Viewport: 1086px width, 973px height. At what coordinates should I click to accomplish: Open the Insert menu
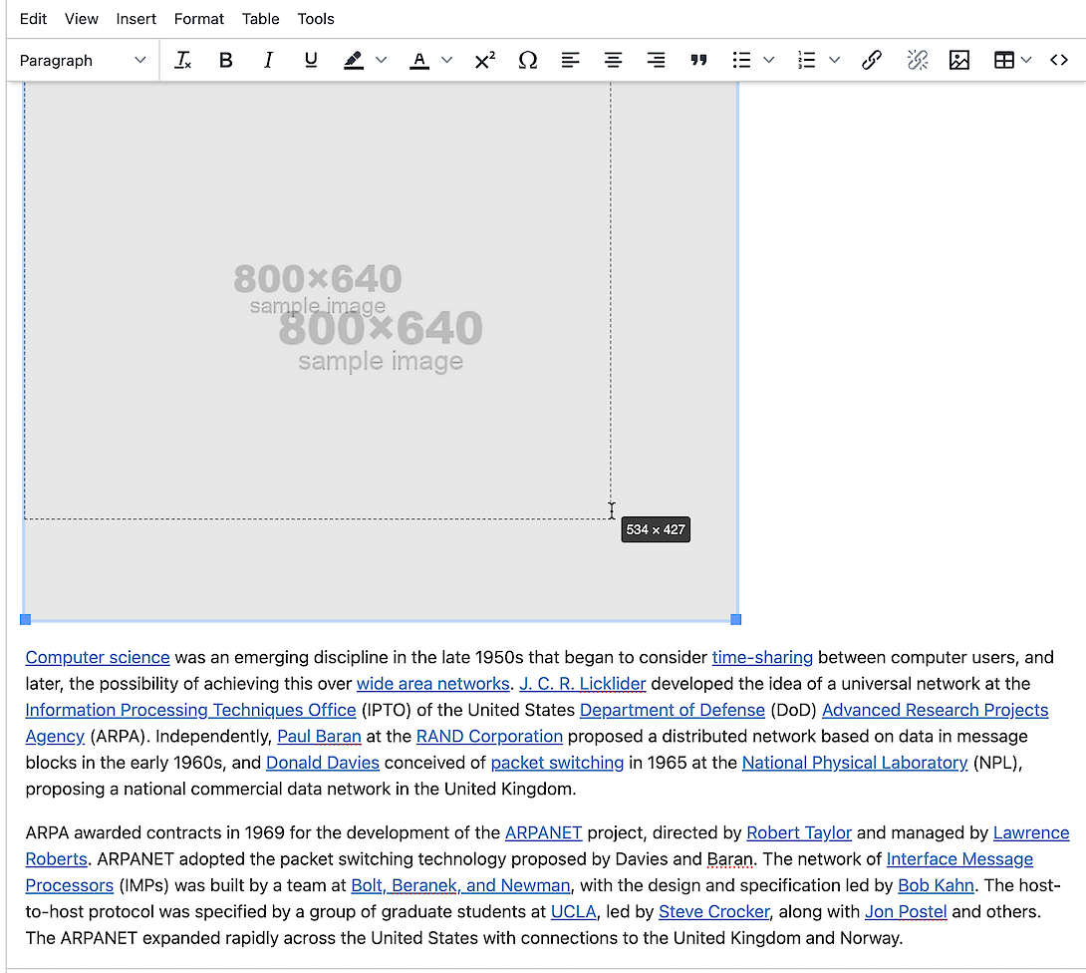136,19
